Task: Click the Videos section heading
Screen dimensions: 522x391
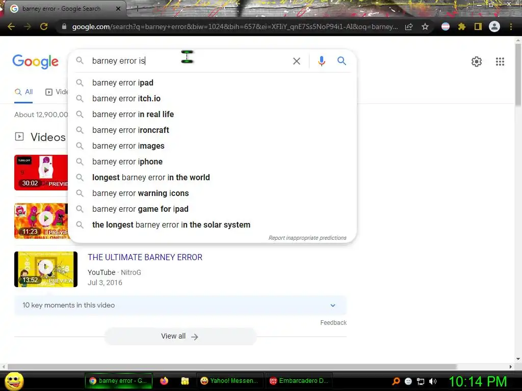Action: (48, 137)
